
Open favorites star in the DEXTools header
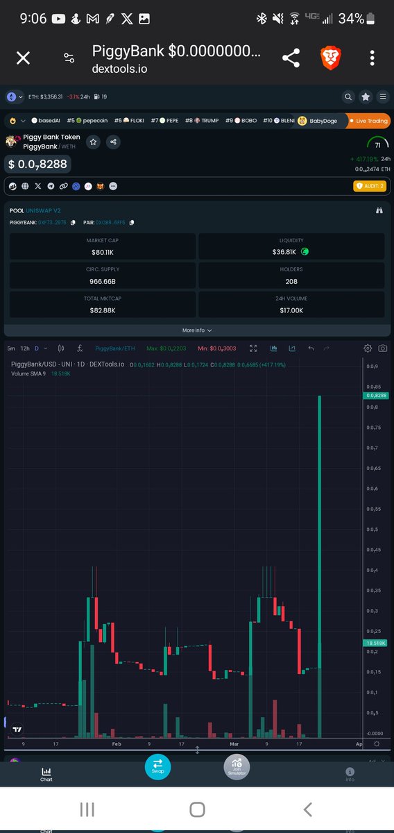pyautogui.click(x=366, y=97)
